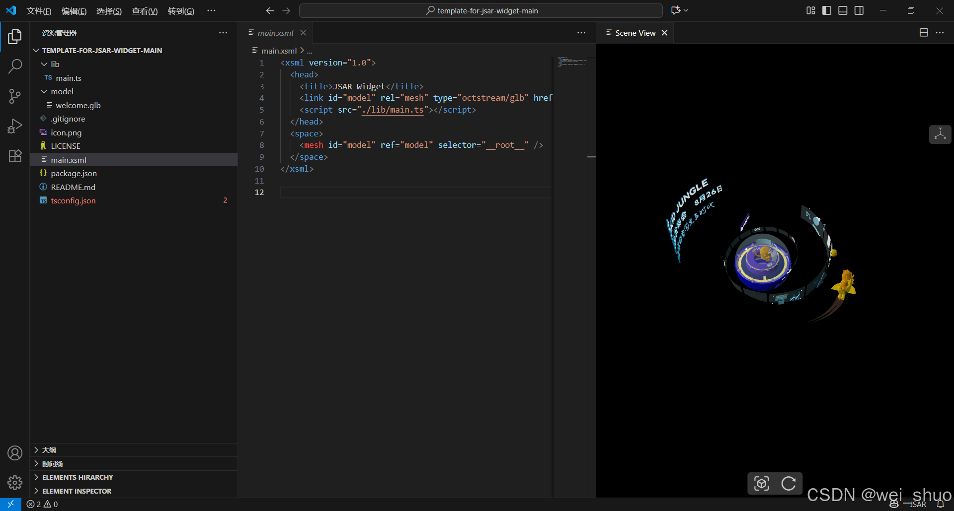Toggle the secondary side bar
Screen dimensions: 954x511
tap(859, 10)
